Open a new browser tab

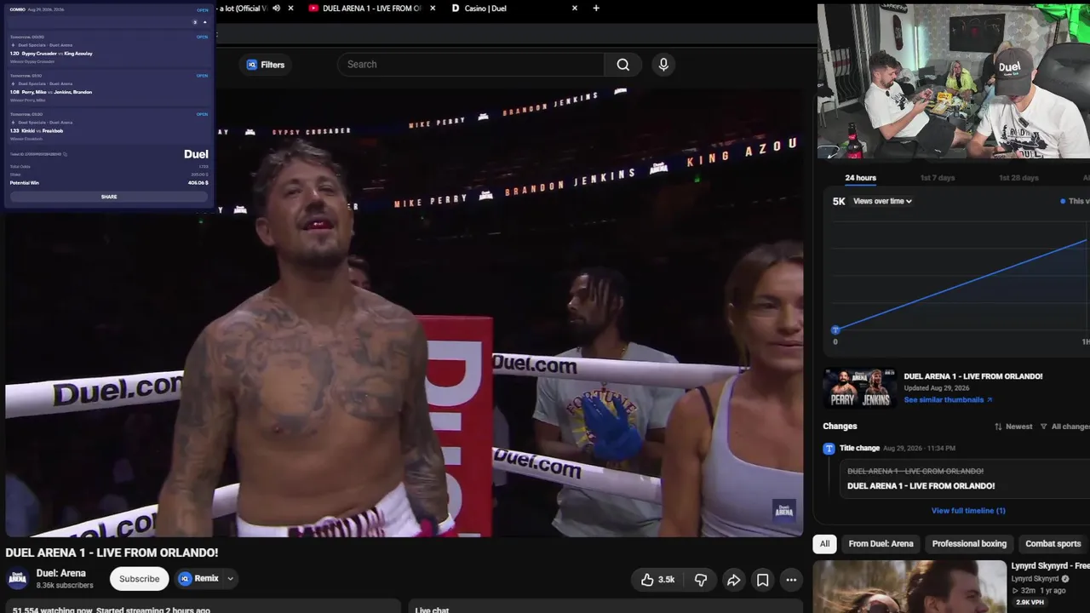(596, 9)
